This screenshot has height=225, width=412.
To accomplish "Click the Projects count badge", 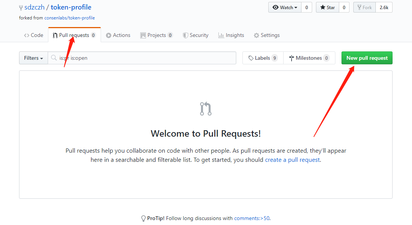I will [170, 35].
